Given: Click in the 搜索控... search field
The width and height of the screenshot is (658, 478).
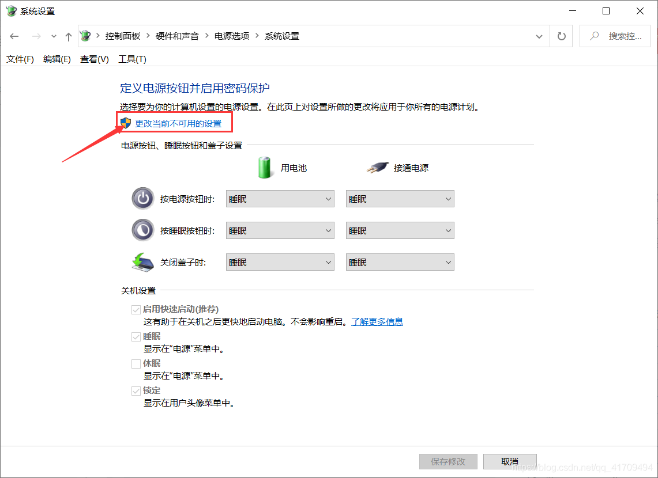Looking at the screenshot, I should pos(615,36).
